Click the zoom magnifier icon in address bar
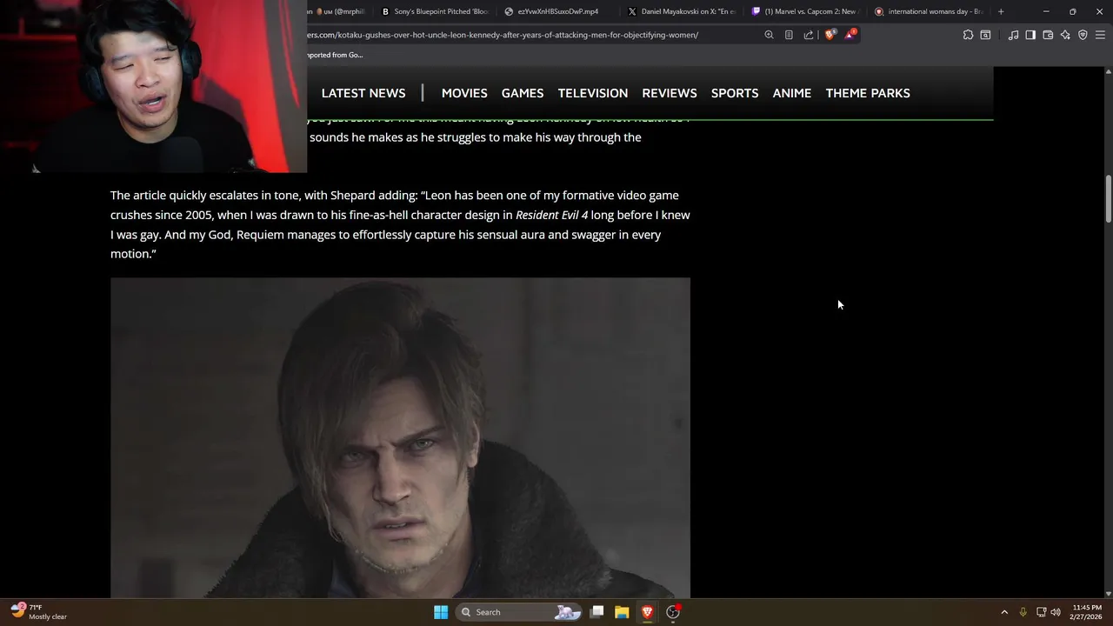This screenshot has width=1113, height=626. [x=769, y=35]
